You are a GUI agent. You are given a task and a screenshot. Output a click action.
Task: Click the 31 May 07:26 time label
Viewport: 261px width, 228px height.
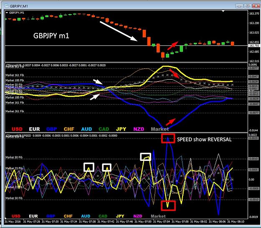32,221
